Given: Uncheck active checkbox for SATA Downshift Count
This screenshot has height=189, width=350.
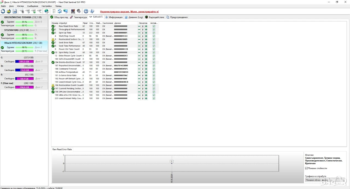Looking at the screenshot, I should coord(154,59).
